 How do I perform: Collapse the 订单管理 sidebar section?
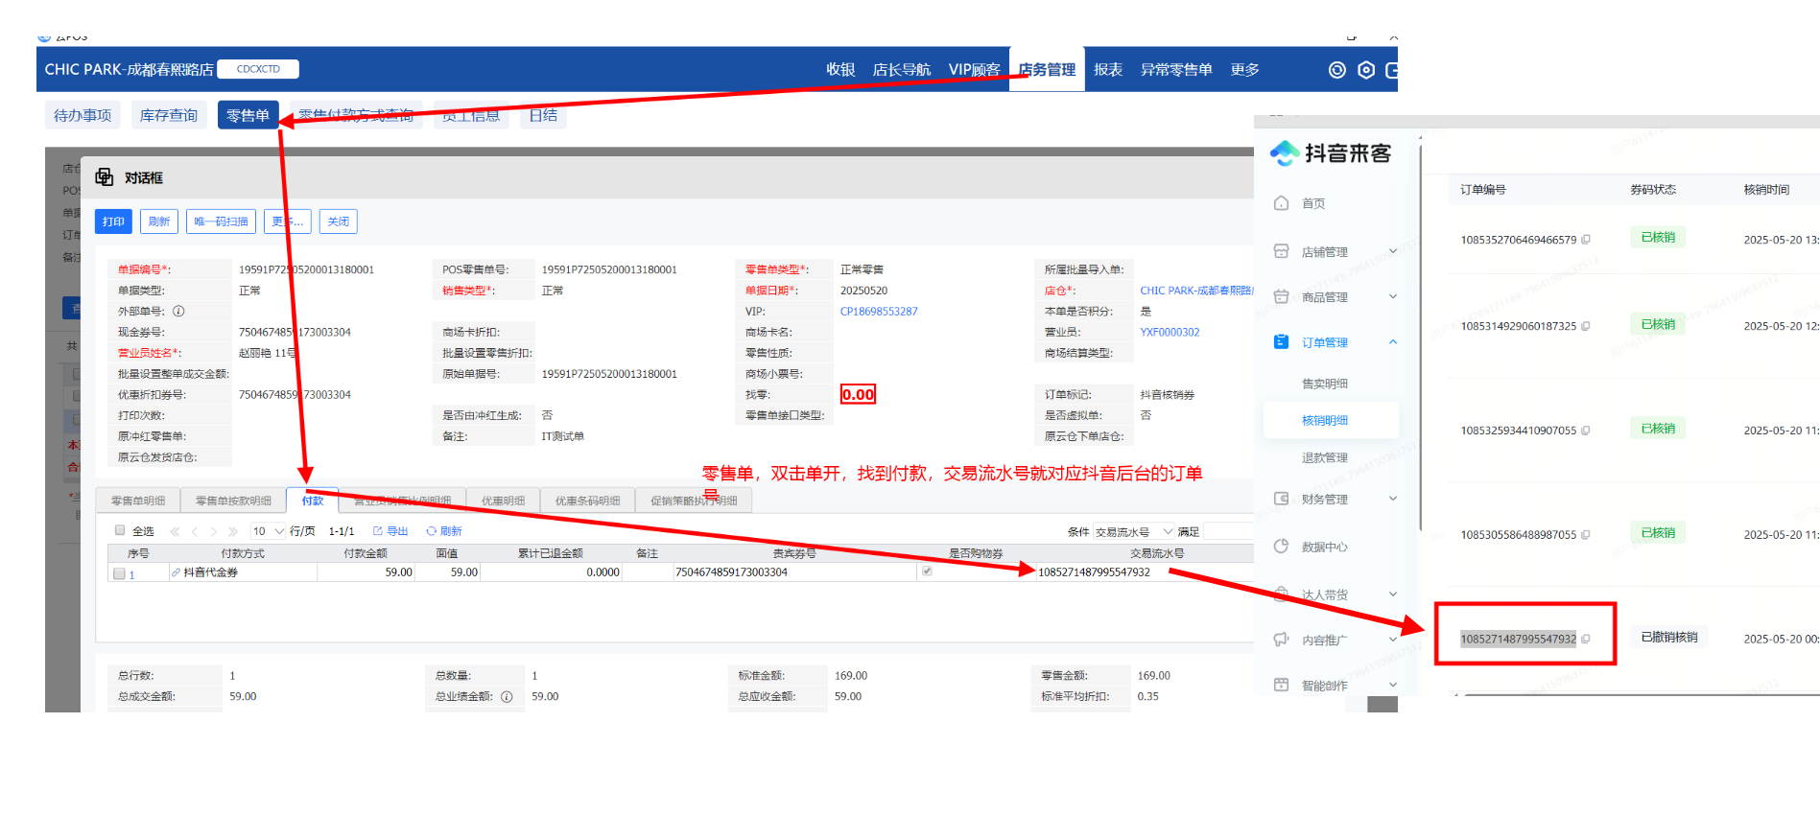[1392, 342]
